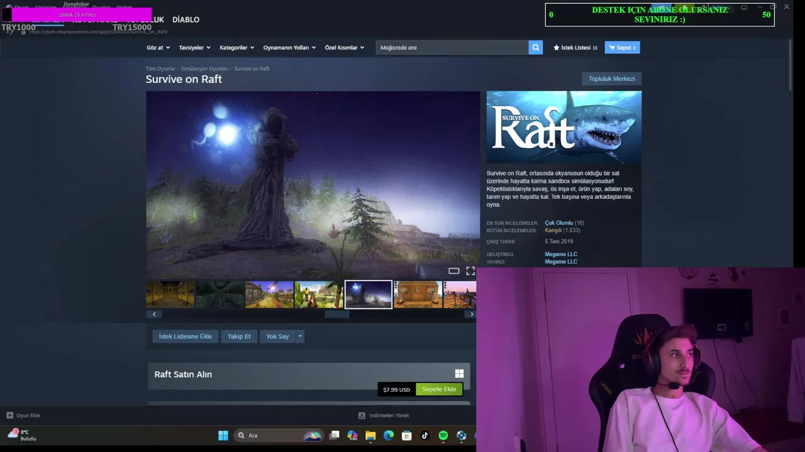The height and width of the screenshot is (452, 805).
Task: Click the release date 5 Tem 2019
Action: click(x=559, y=242)
